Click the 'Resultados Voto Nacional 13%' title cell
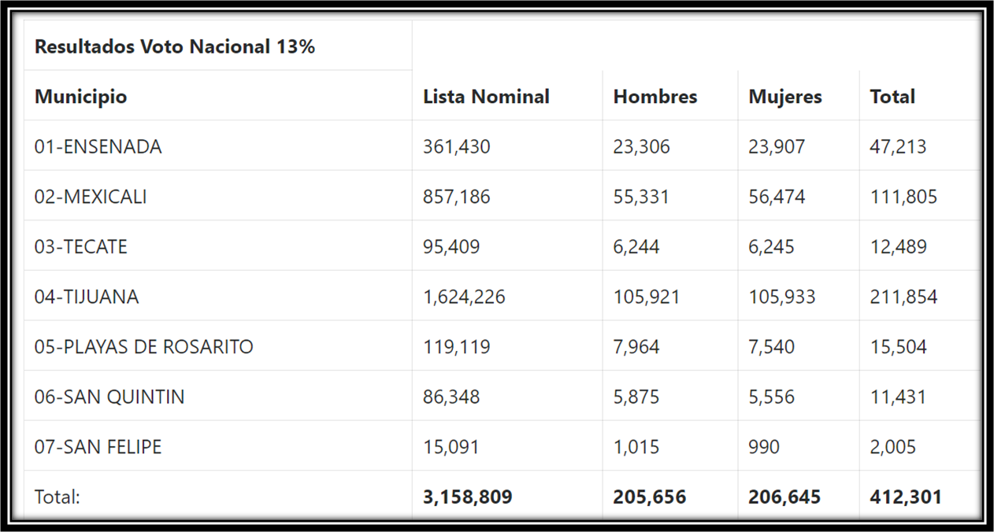This screenshot has width=994, height=532. 175,46
